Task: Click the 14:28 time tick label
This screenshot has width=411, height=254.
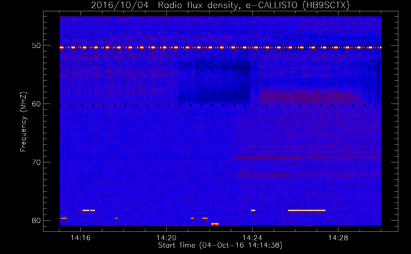Action: (x=338, y=238)
